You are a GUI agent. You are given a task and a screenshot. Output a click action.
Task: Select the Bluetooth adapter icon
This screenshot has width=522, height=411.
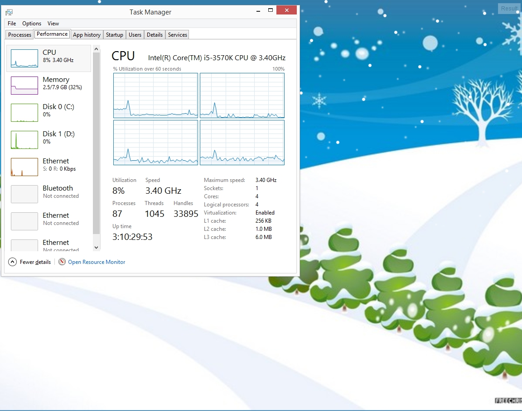(24, 194)
